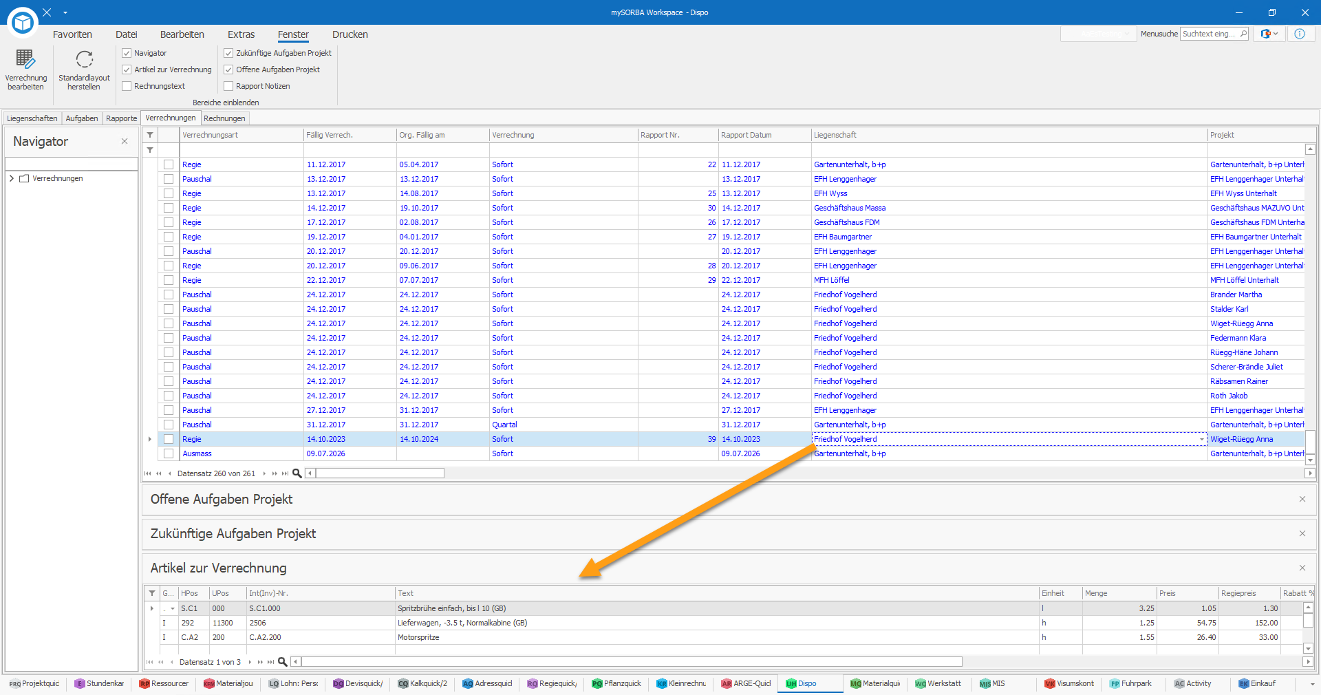Image resolution: width=1321 pixels, height=695 pixels.
Task: Click the magnifier icon in the Menusuche field
Action: [x=1243, y=34]
